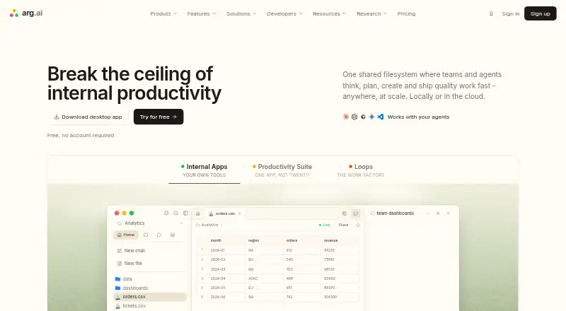The width and height of the screenshot is (566, 311).
Task: Expand the Analytics workspace dropdown in sidebar
Action: coord(181,223)
